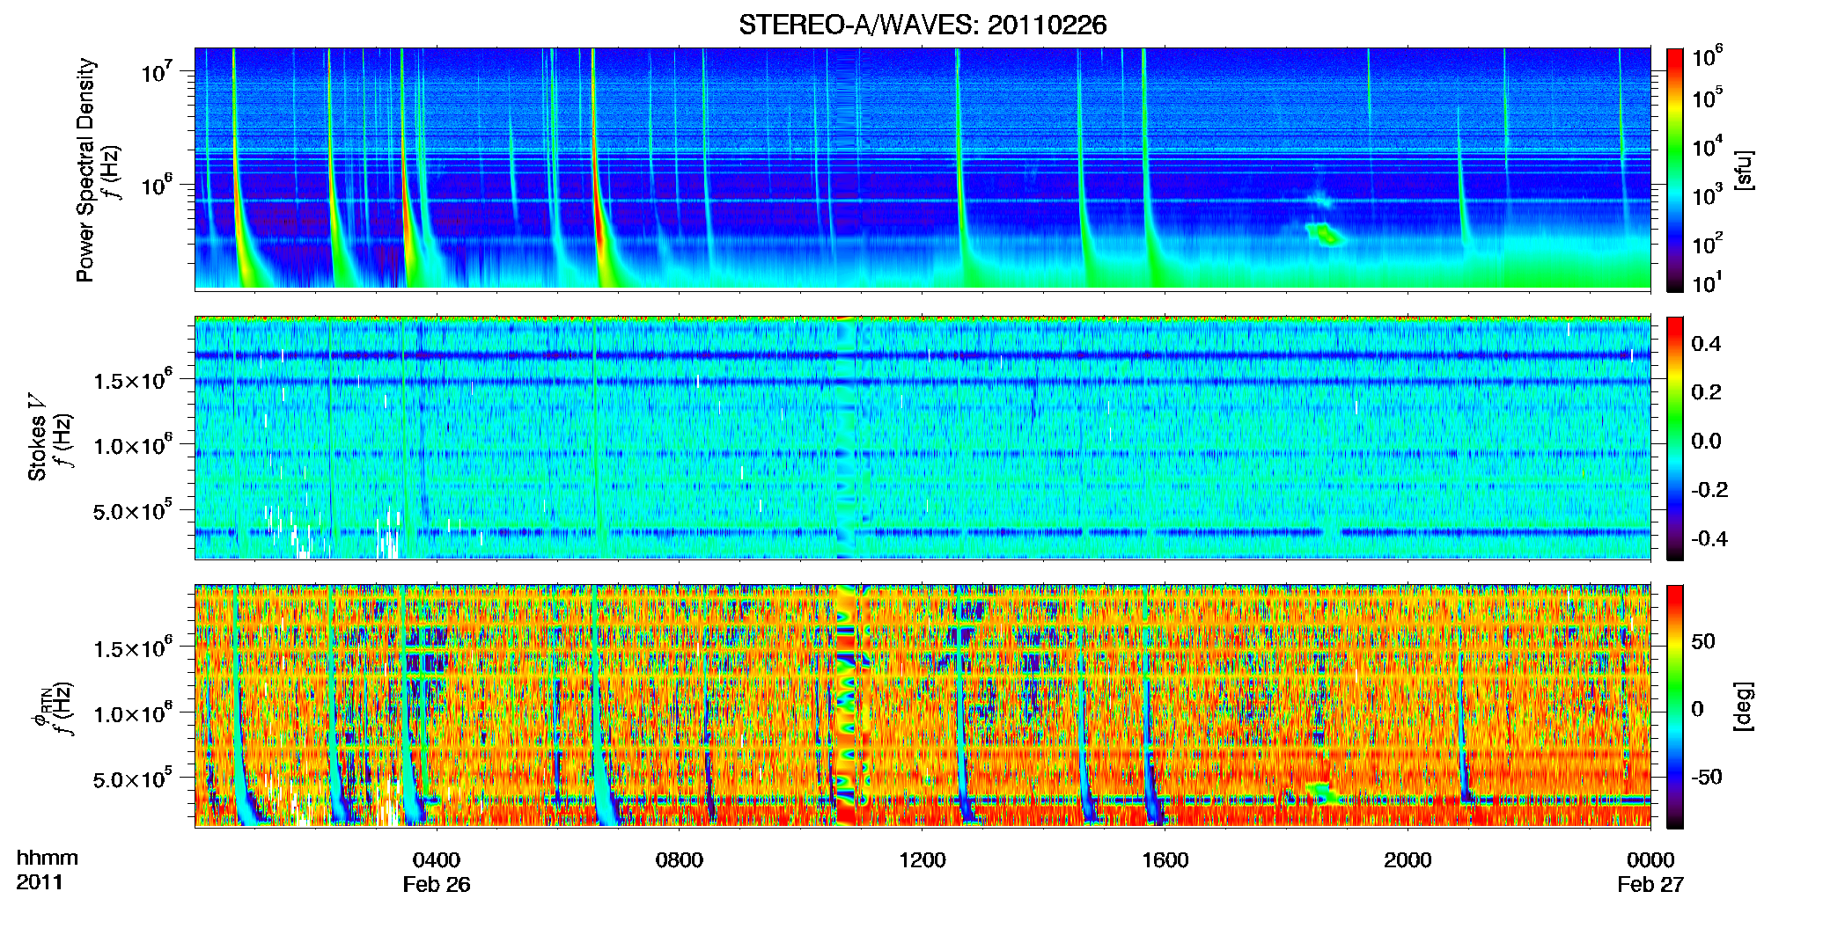Click the degree colorbar beside the φ panel

point(1675,706)
